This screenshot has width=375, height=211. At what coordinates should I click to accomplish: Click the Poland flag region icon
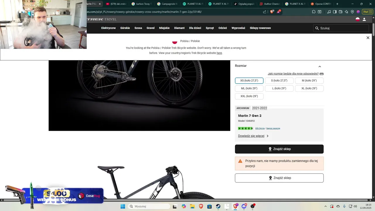tap(357, 19)
